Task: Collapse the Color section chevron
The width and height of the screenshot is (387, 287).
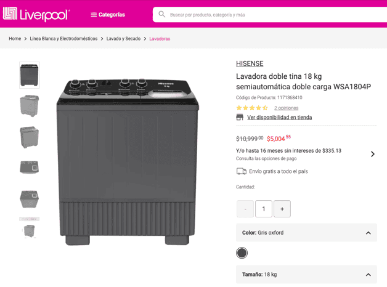Action: coord(368,233)
